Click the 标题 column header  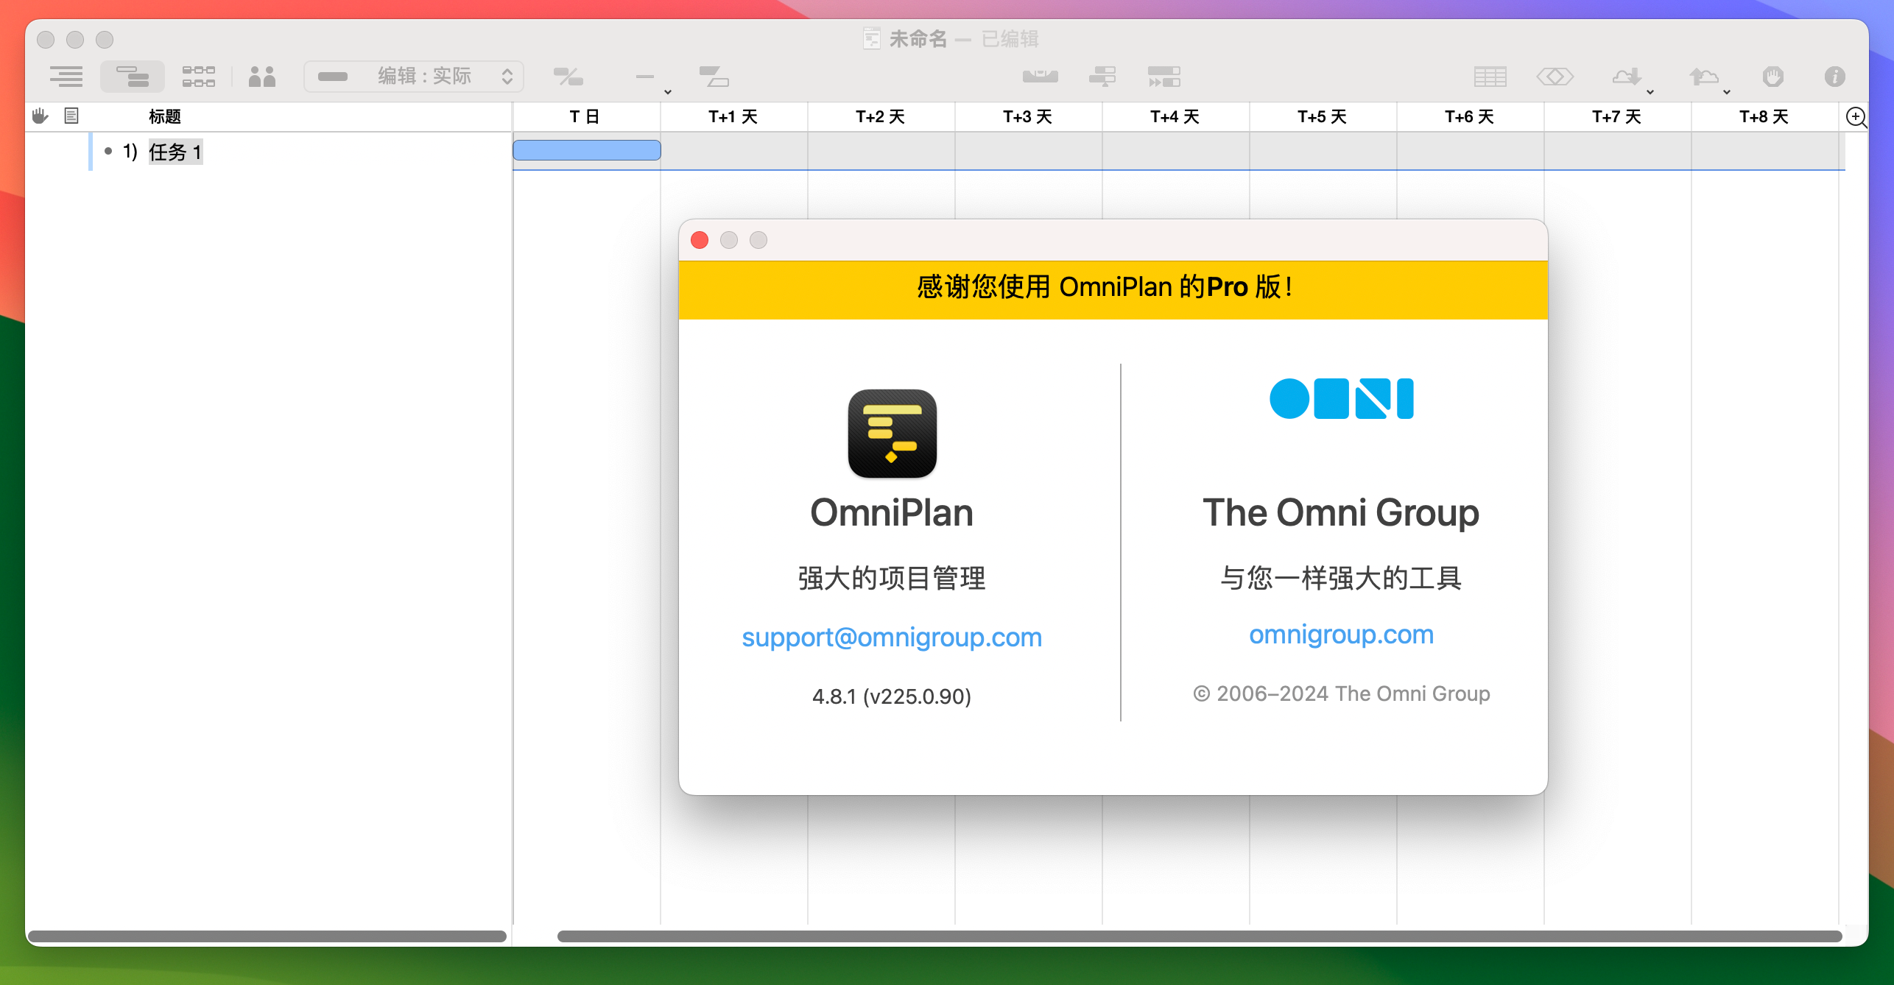tap(165, 116)
